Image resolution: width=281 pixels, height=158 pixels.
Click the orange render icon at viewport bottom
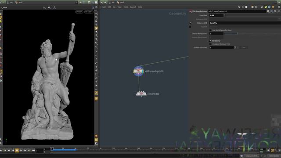pos(96,136)
